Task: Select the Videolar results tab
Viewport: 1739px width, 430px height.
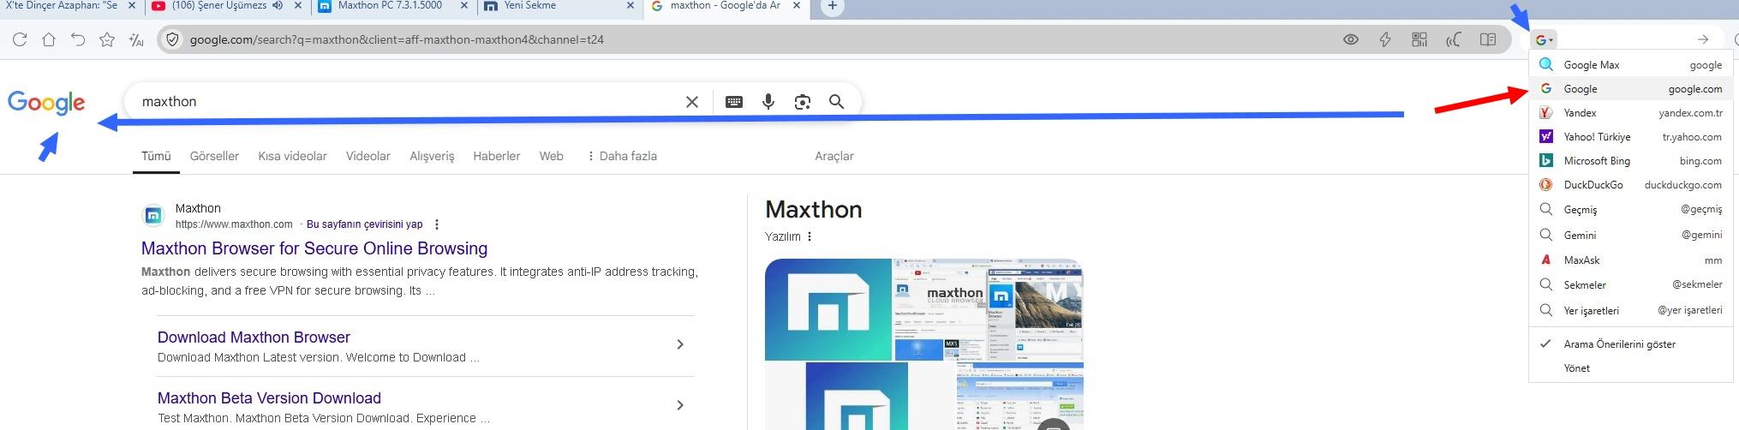Action: (x=368, y=156)
